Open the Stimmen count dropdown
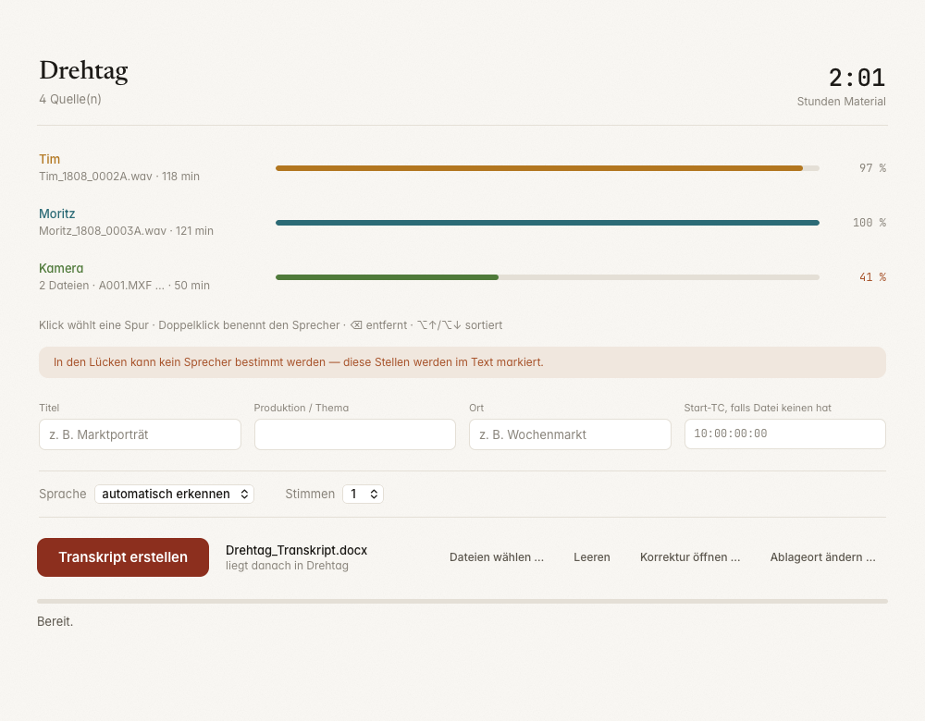The image size is (925, 721). [x=363, y=494]
